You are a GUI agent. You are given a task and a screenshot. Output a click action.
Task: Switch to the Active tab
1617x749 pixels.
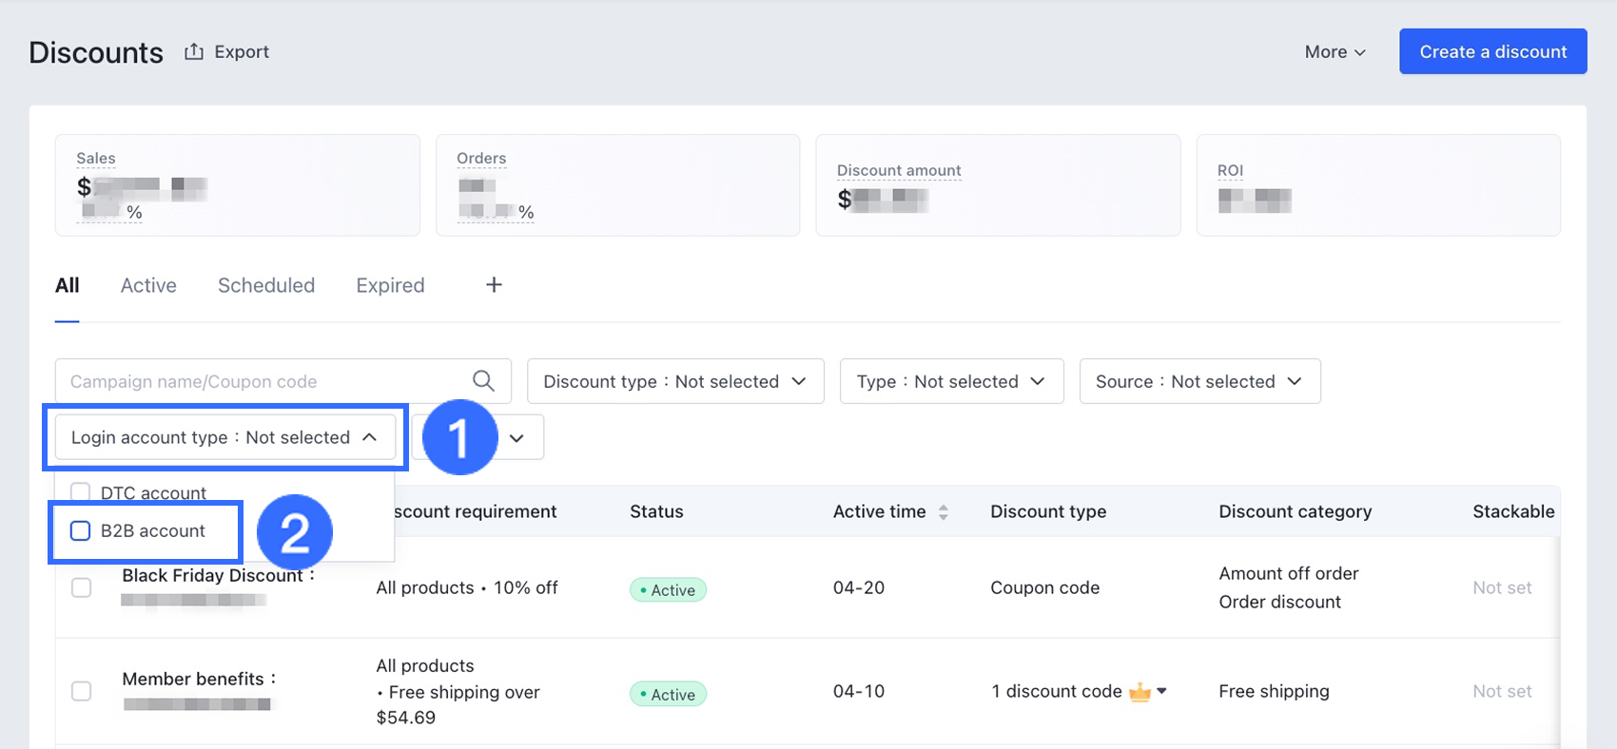coord(148,285)
